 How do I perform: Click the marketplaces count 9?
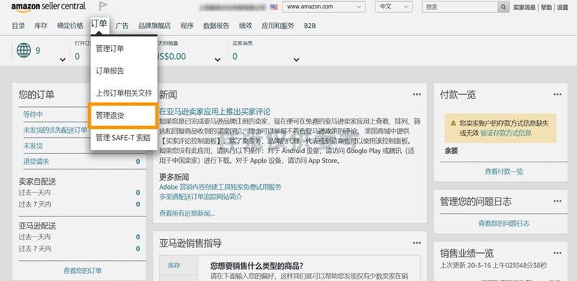point(37,51)
